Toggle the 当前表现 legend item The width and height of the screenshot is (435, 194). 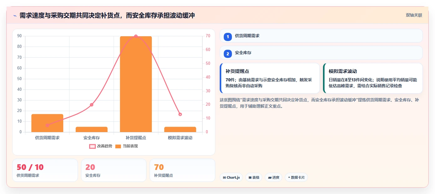pos(126,146)
